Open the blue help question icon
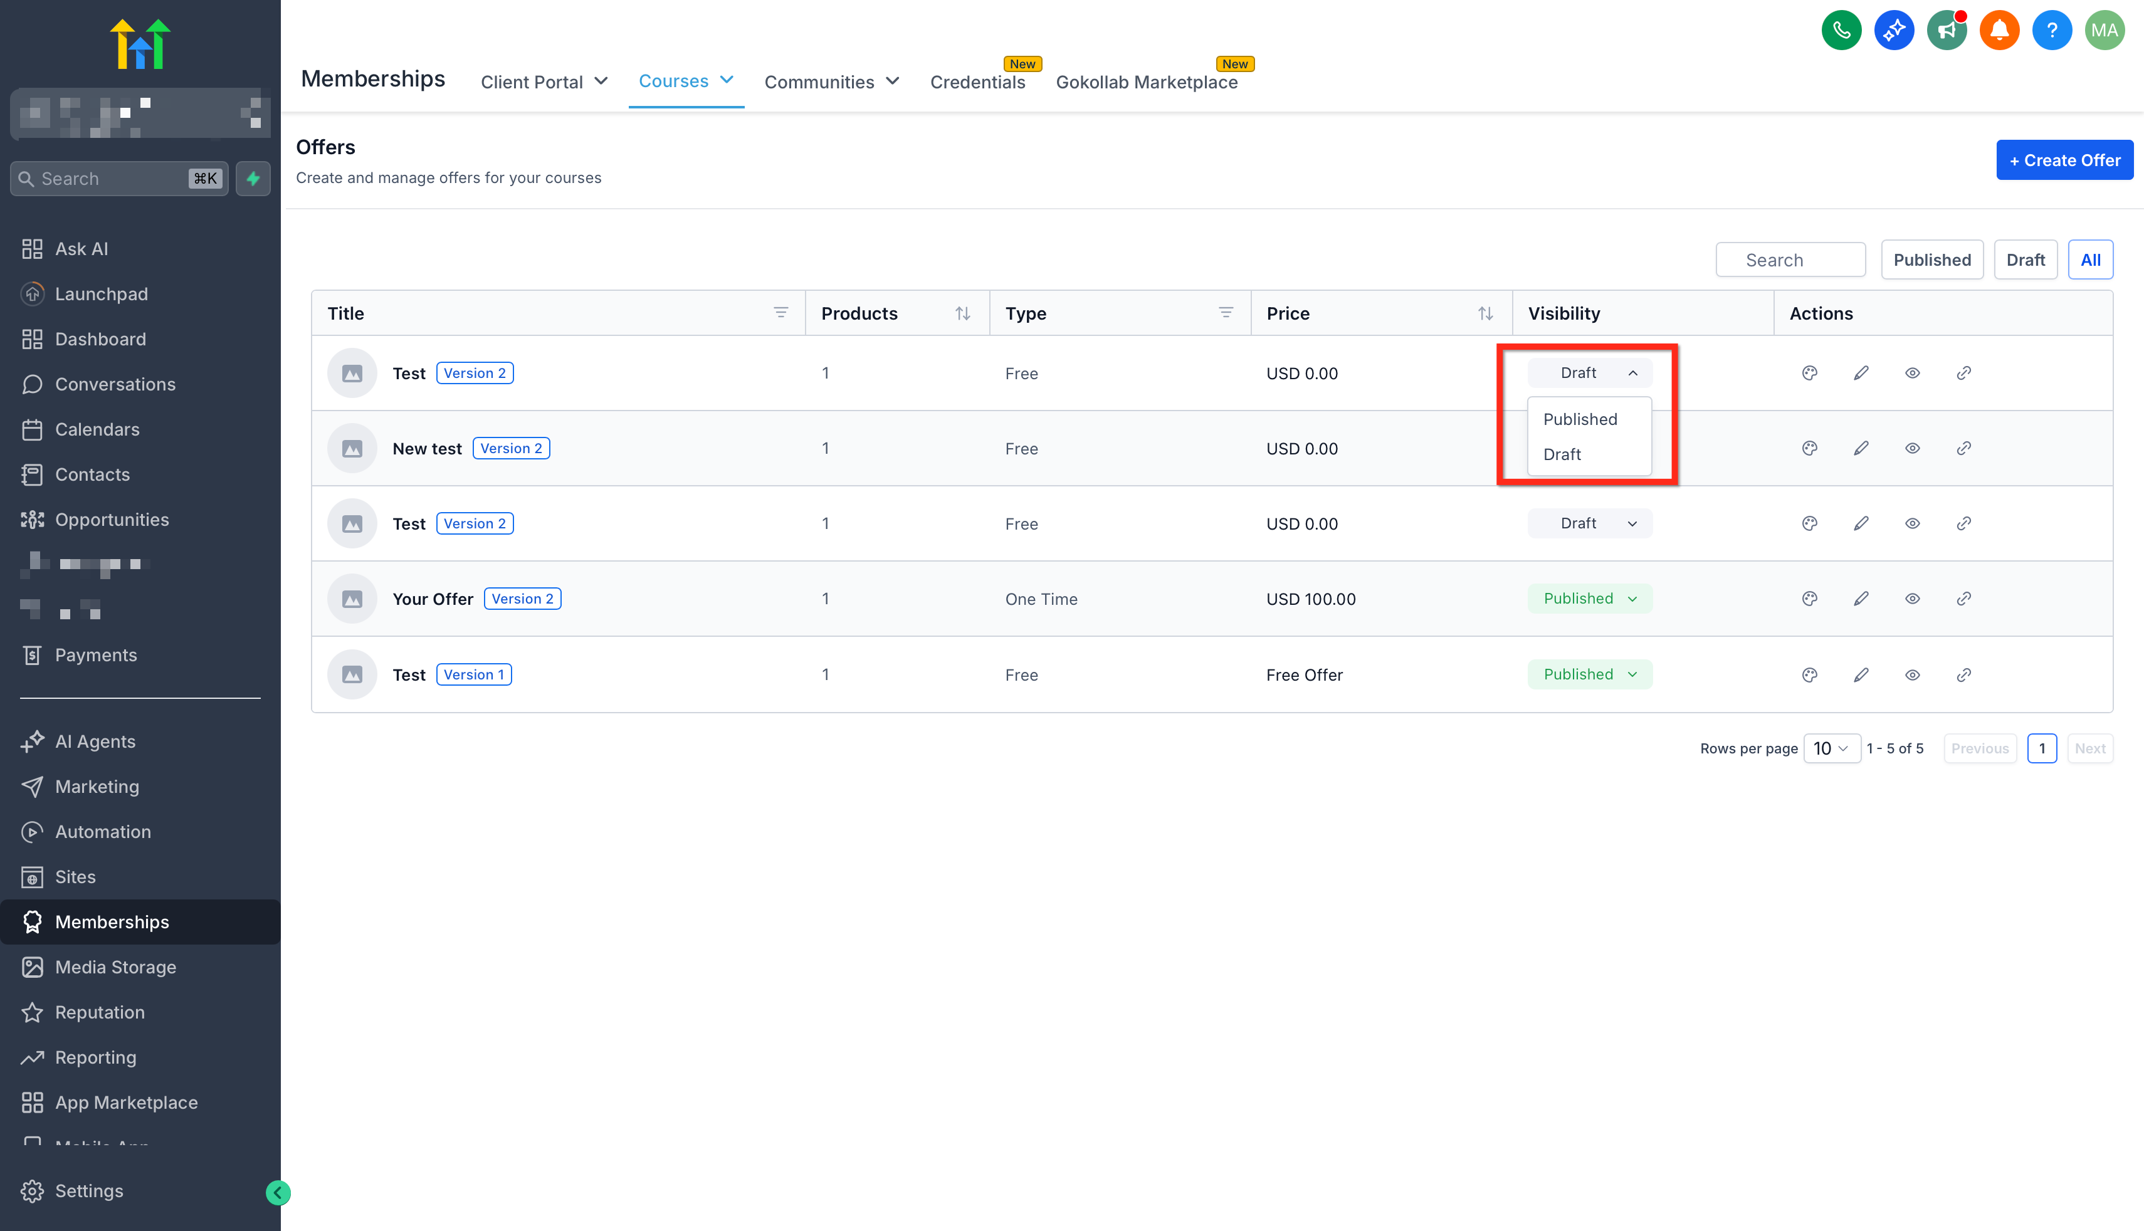 [x=2051, y=31]
